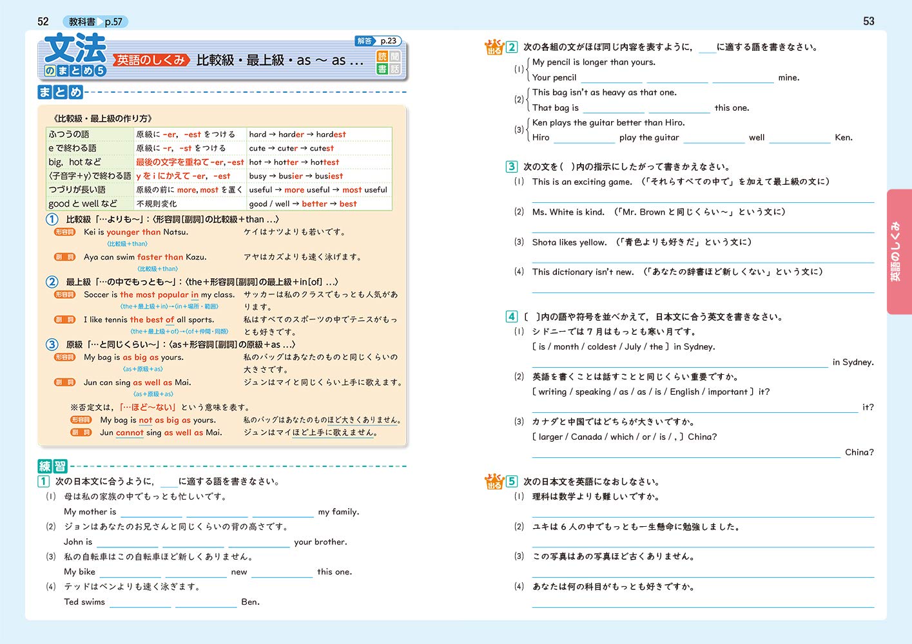Toggle numbered circle ① for 比較級 section
Image resolution: width=912 pixels, height=644 pixels.
(x=52, y=219)
